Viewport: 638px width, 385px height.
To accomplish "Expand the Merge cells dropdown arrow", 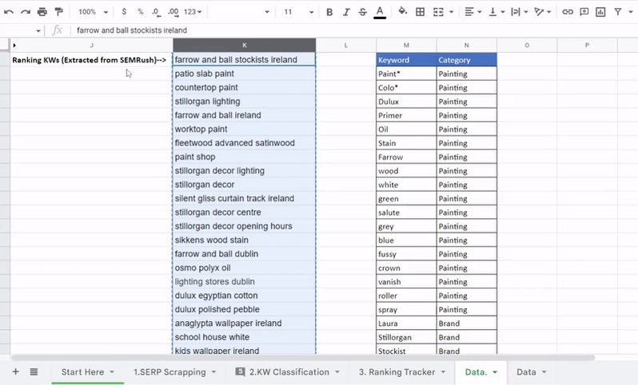I will tap(451, 12).
